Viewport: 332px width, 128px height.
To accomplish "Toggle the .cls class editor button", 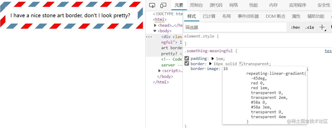I will point(310,27).
